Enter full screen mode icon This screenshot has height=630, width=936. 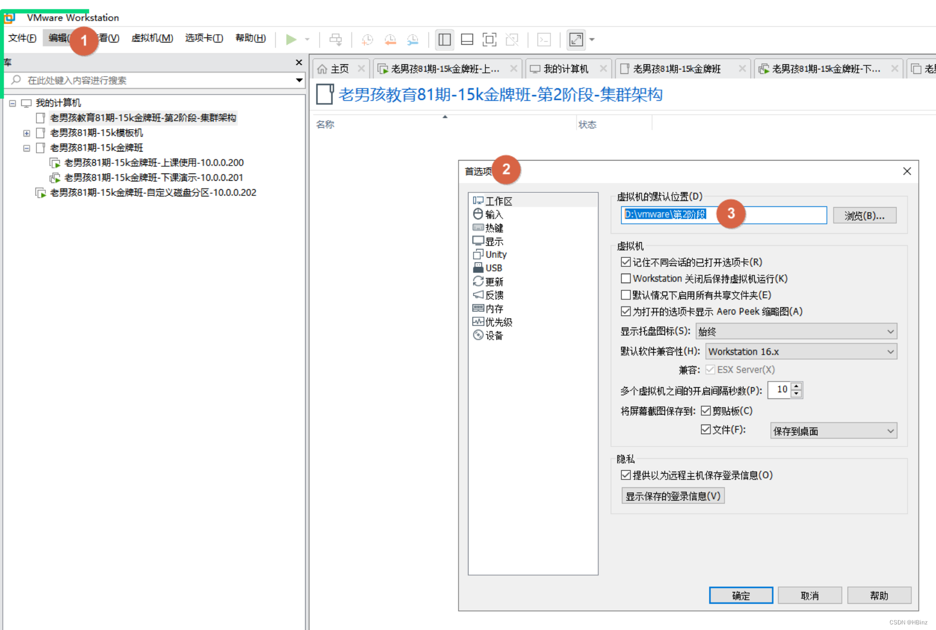click(x=489, y=39)
